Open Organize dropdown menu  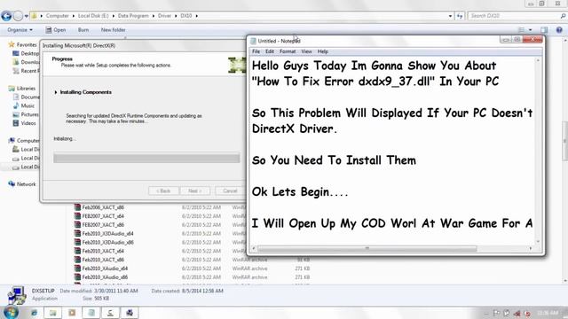click(x=20, y=29)
